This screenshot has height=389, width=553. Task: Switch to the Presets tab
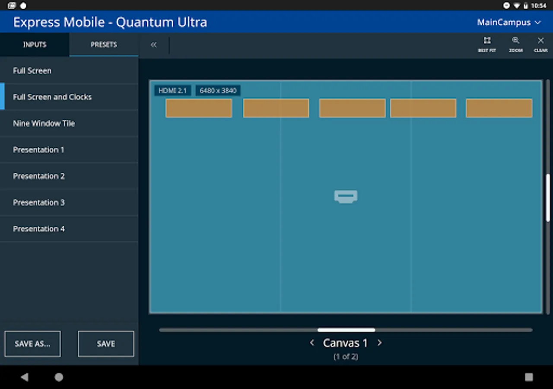(104, 45)
